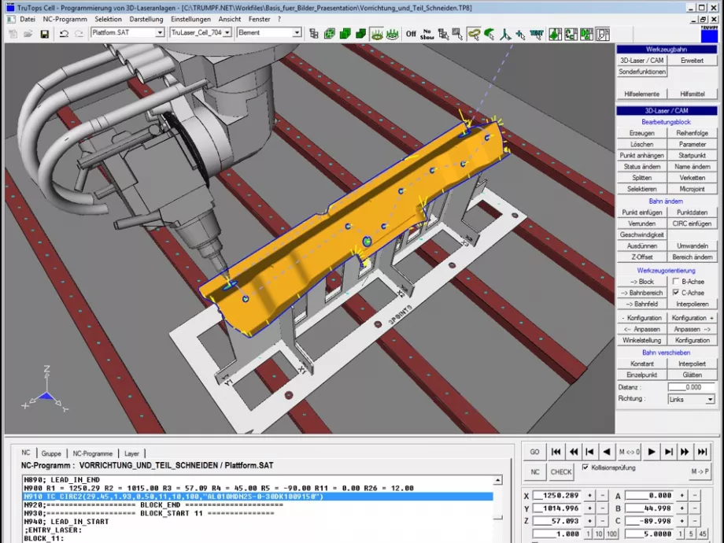The height and width of the screenshot is (543, 724).
Task: Set angle step increment to 45
Action: pos(703,534)
